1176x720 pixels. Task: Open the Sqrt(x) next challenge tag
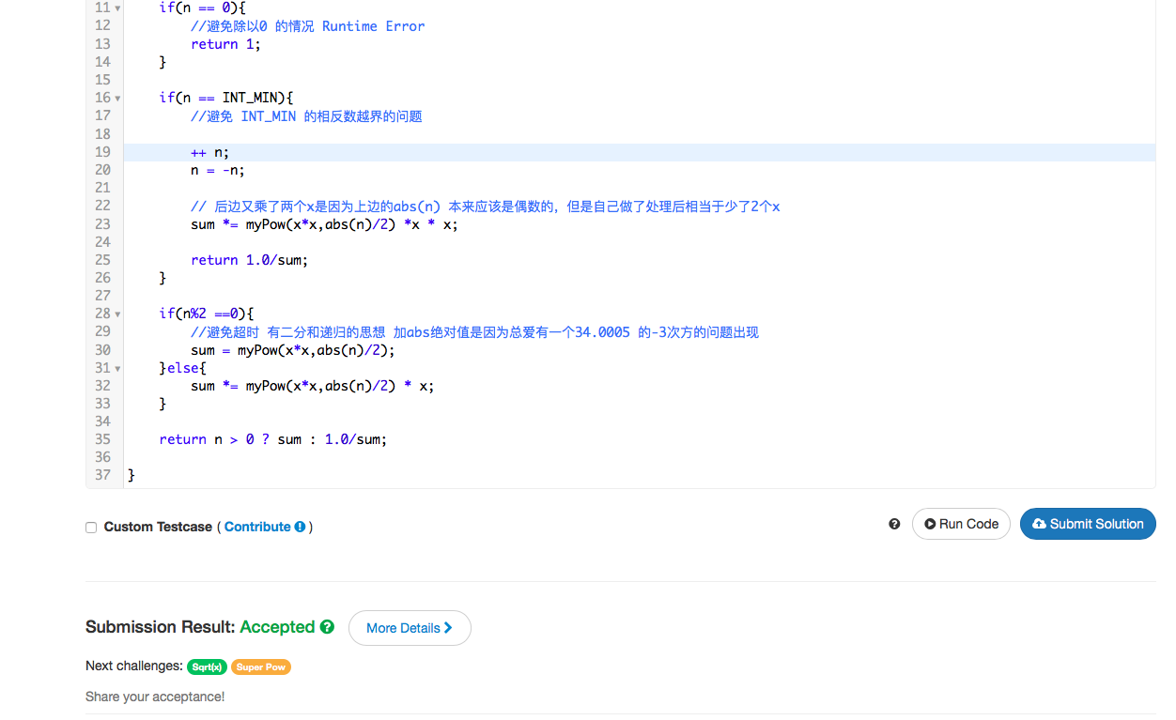click(x=207, y=666)
